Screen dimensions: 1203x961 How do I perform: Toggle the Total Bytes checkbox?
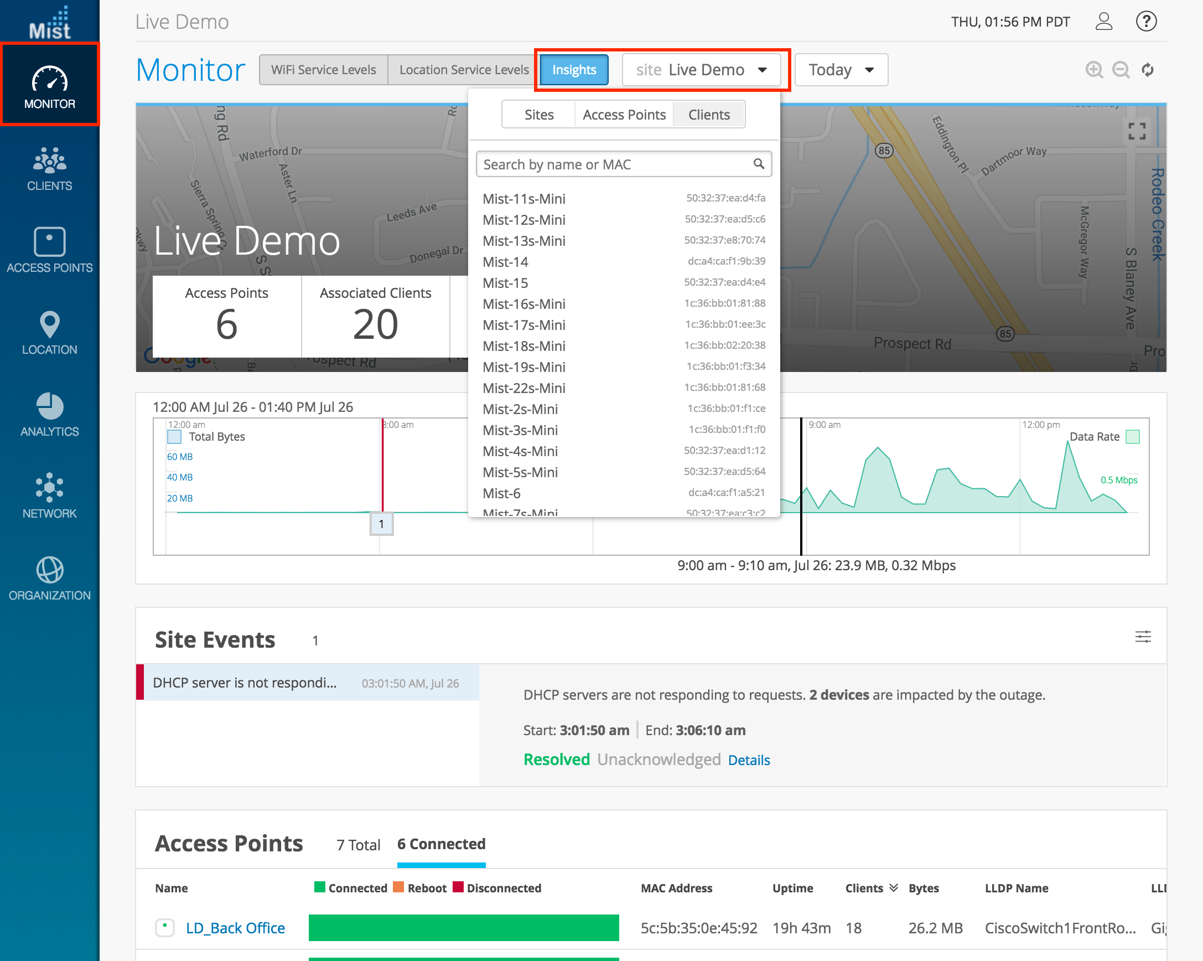pyautogui.click(x=175, y=436)
